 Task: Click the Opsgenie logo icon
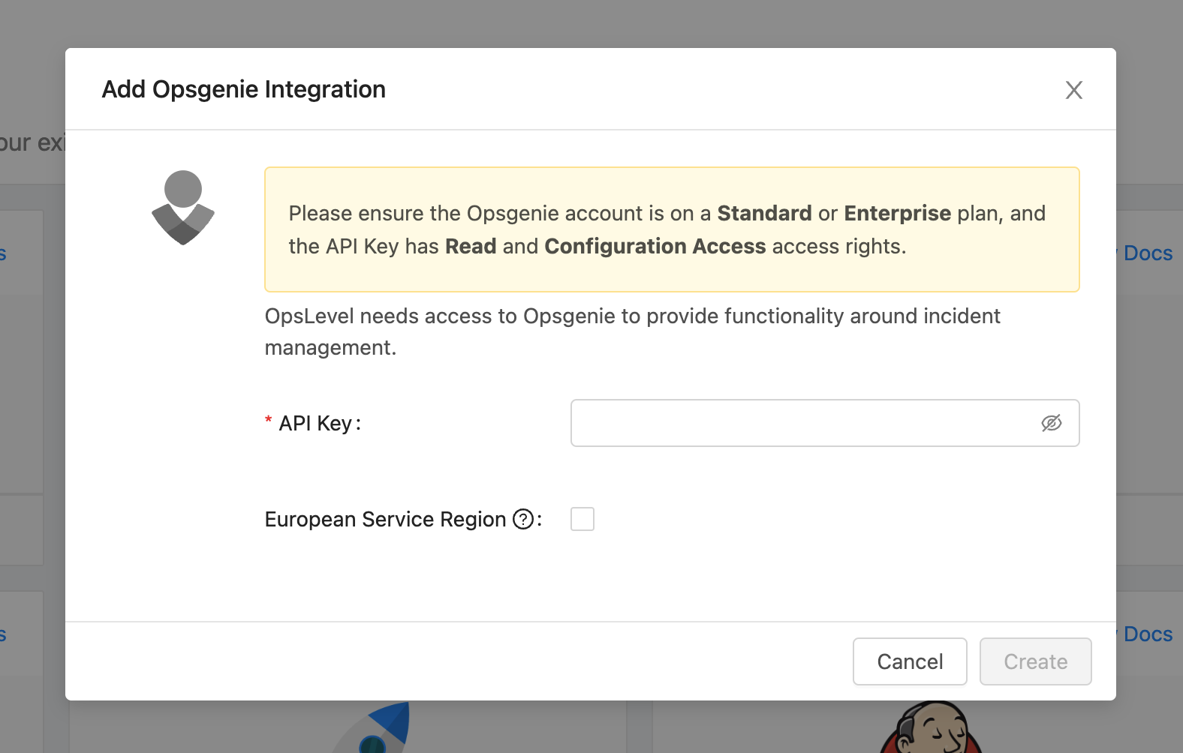[183, 208]
